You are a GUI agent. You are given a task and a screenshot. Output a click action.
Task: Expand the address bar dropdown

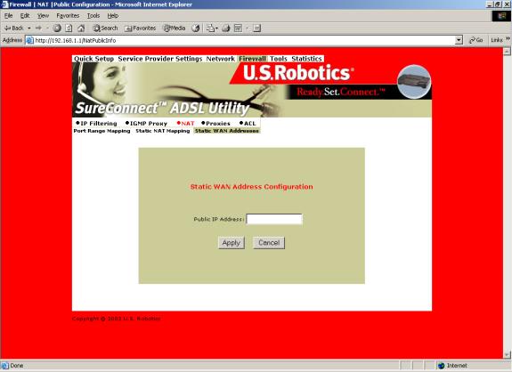(x=459, y=40)
